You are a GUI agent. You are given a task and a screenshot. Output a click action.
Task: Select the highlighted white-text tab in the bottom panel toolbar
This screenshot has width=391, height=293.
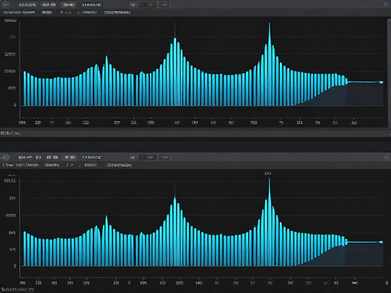pyautogui.click(x=92, y=157)
